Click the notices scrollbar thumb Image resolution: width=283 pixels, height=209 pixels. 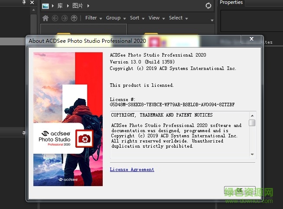(x=252, y=123)
